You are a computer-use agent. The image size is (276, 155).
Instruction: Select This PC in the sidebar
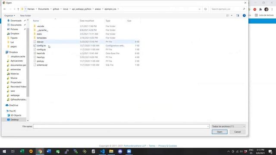coord(13,111)
